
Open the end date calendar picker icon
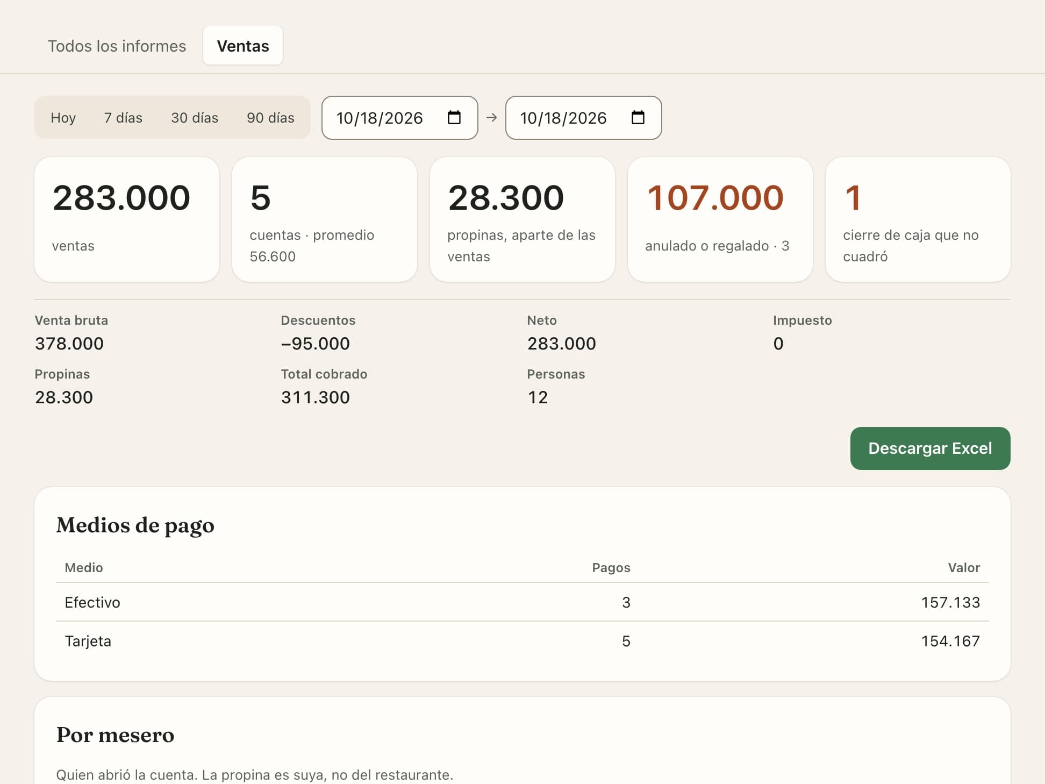[638, 117]
